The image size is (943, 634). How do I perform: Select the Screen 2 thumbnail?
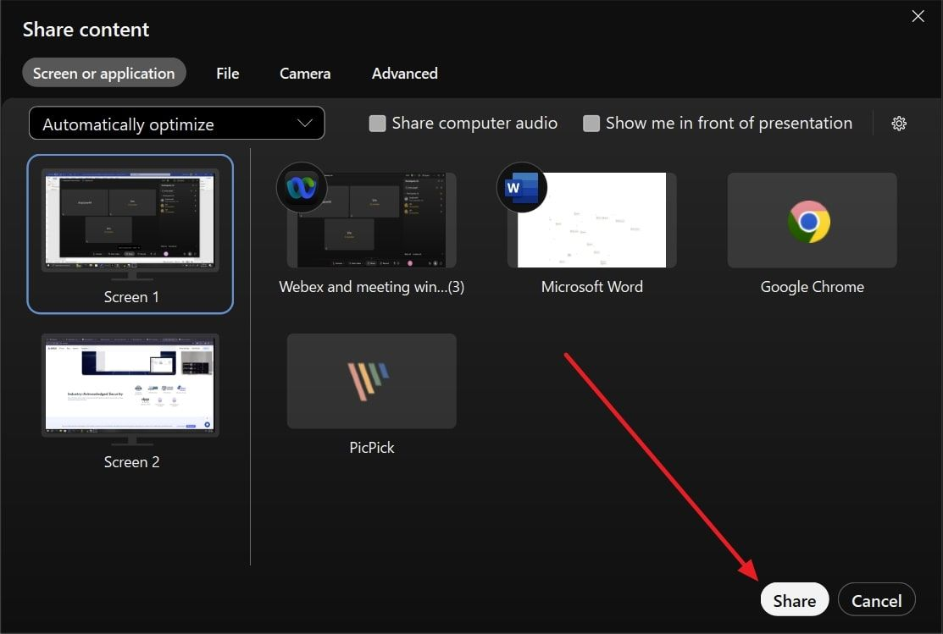130,388
